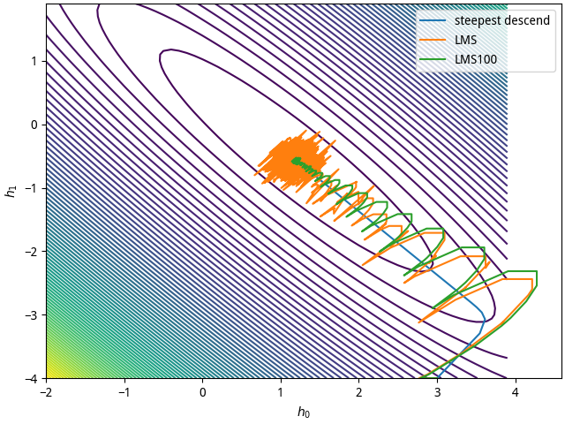Click the blue steepest descend legend line
This screenshot has width=565, height=424.
433,20
